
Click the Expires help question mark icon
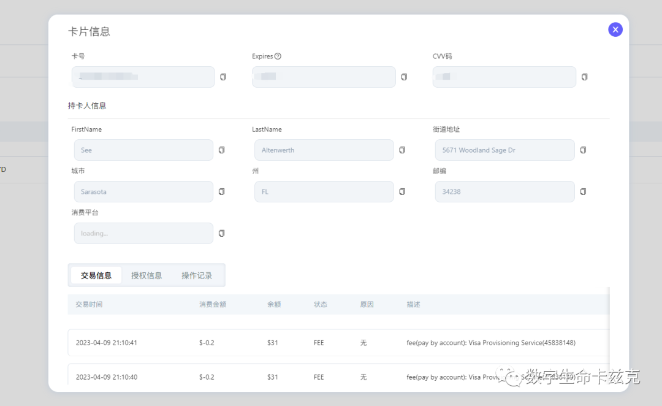point(278,56)
